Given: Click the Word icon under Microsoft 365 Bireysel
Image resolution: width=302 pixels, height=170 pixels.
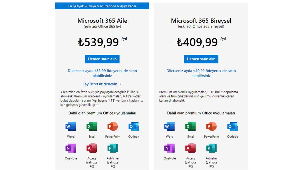Looking at the screenshot, I should click(x=169, y=127).
